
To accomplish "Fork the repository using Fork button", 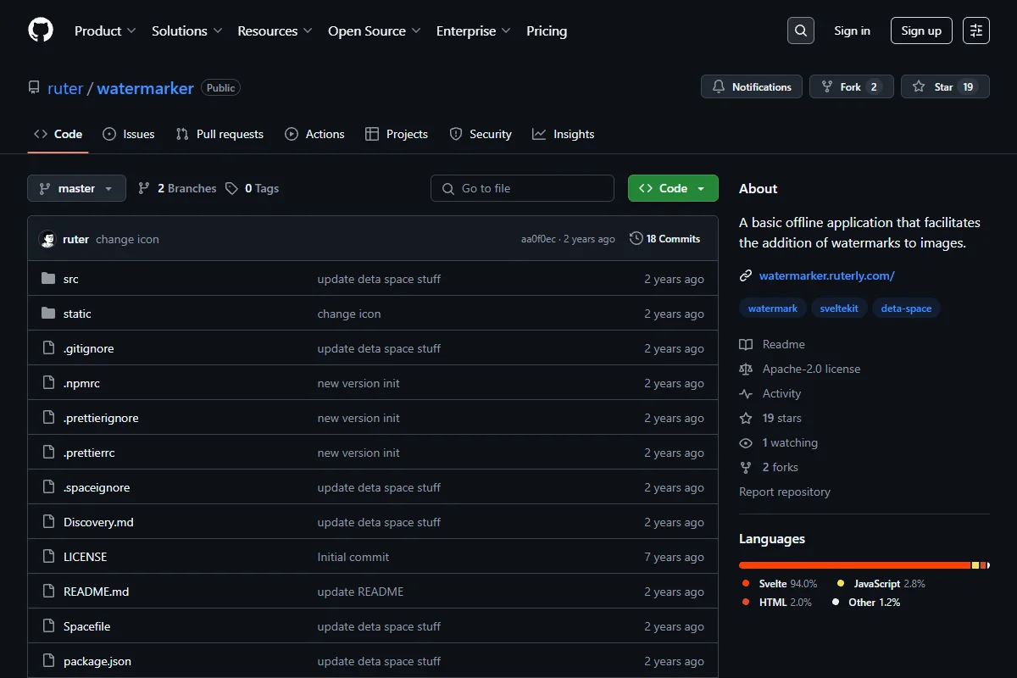I will [x=851, y=86].
